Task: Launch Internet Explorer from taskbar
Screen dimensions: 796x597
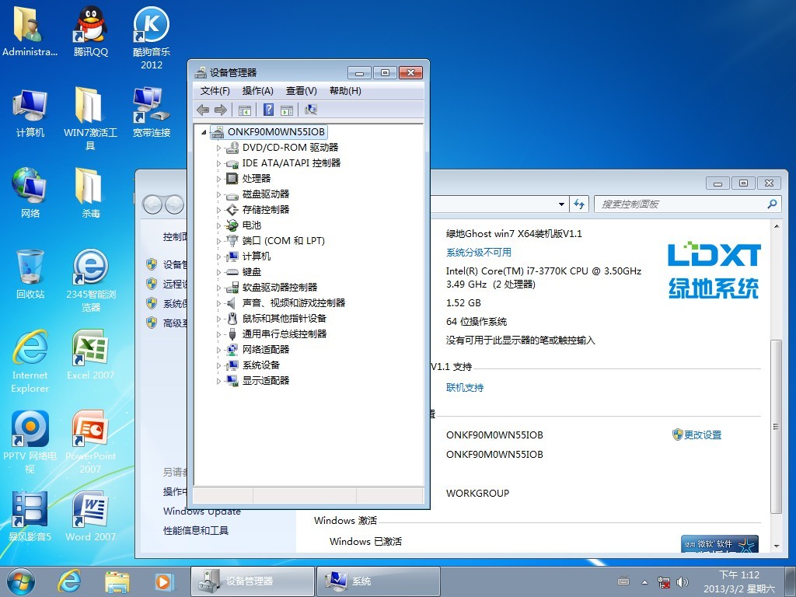Action: click(x=69, y=581)
